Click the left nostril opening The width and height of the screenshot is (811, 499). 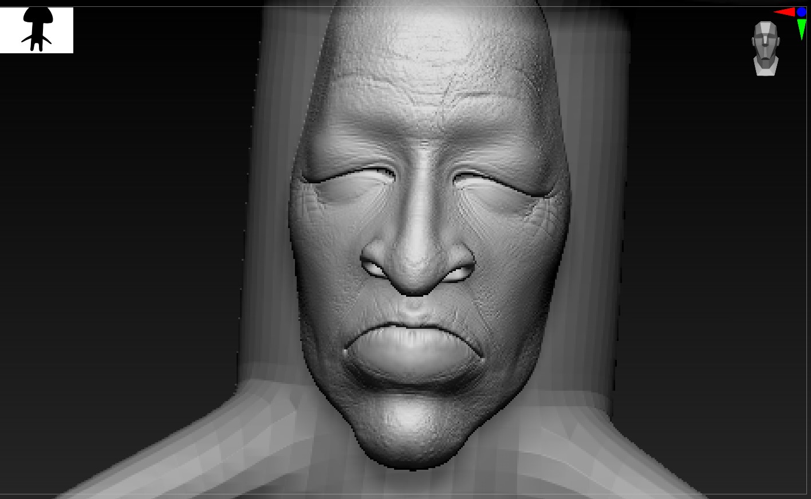point(374,267)
